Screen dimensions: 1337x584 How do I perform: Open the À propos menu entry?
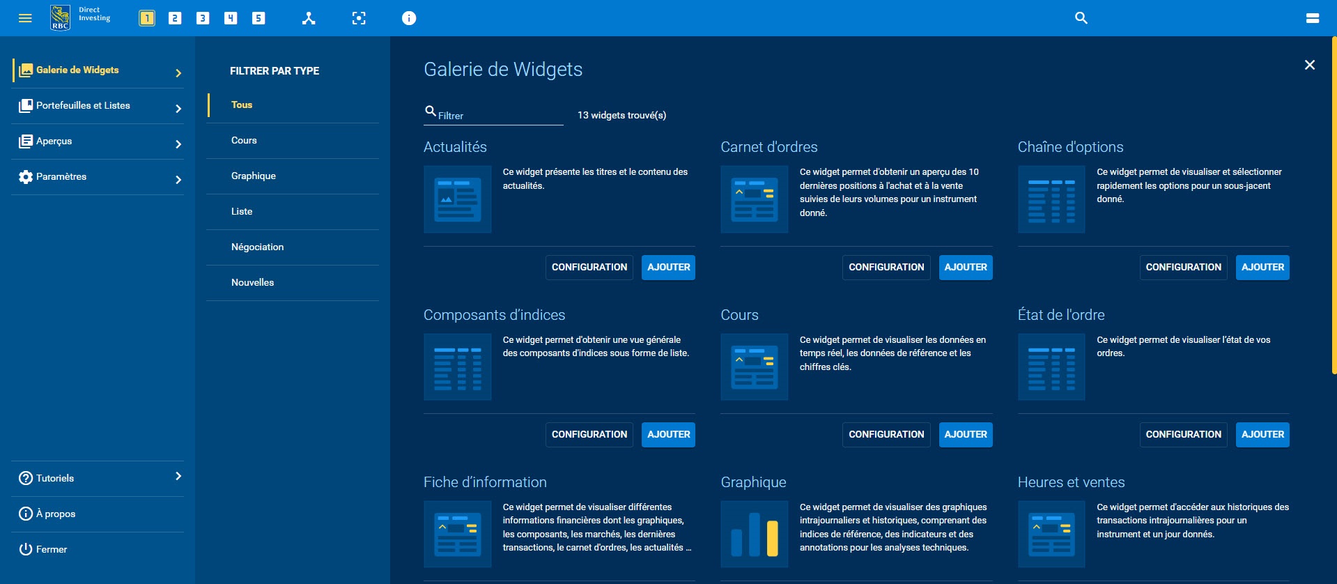98,514
